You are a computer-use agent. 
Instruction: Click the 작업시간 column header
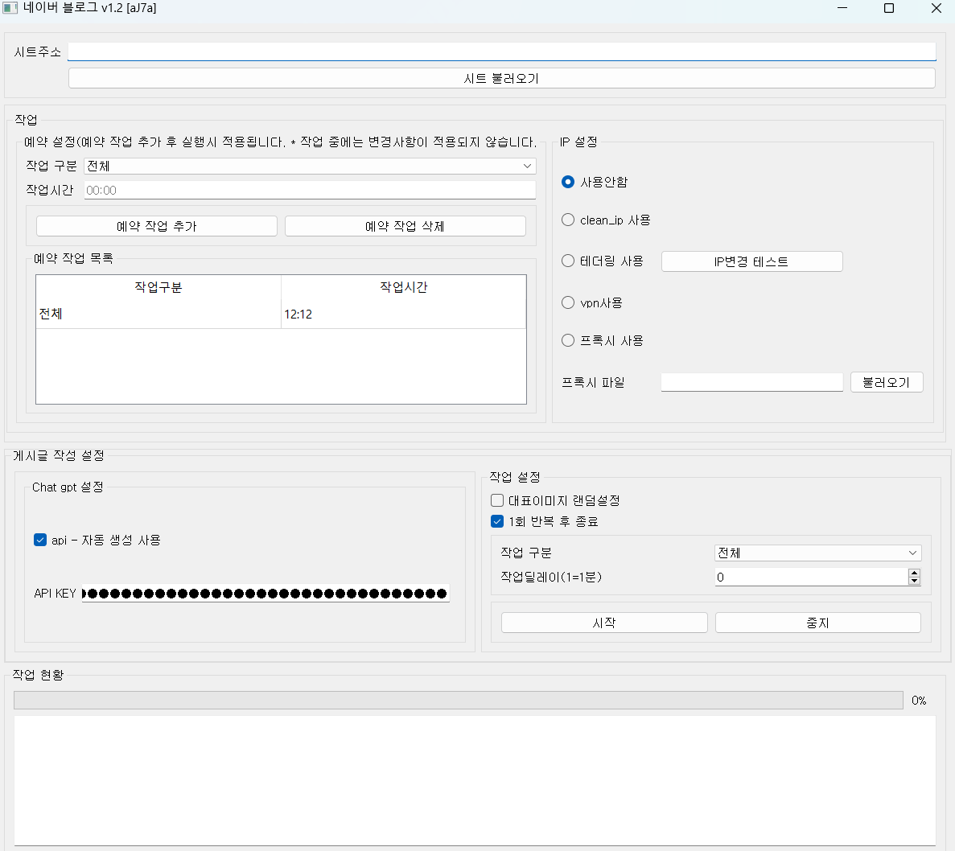point(403,286)
